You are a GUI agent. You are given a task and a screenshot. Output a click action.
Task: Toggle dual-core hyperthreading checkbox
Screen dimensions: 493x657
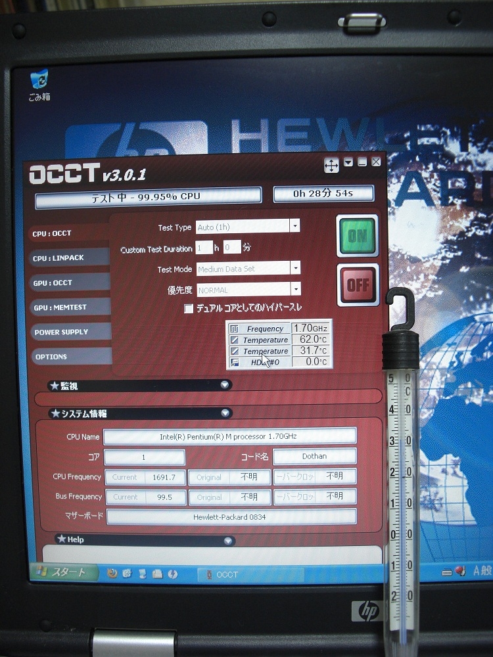coord(189,309)
